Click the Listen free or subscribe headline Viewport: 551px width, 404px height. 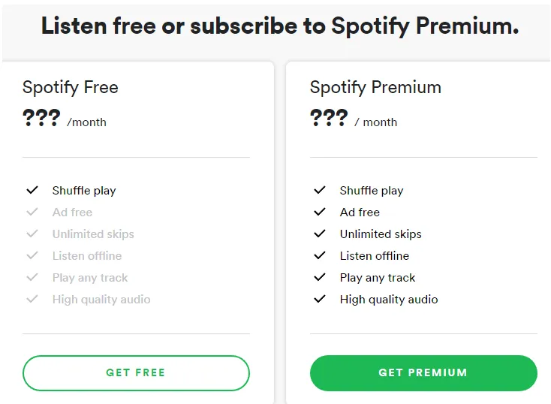point(280,27)
